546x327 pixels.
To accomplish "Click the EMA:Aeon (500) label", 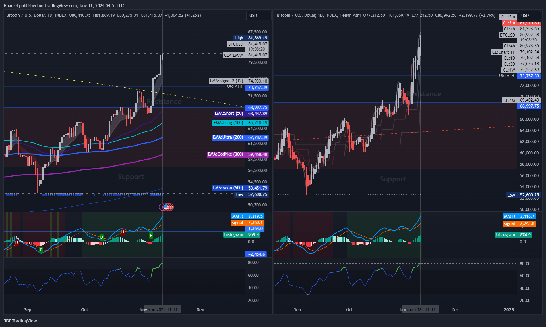I will pos(228,188).
